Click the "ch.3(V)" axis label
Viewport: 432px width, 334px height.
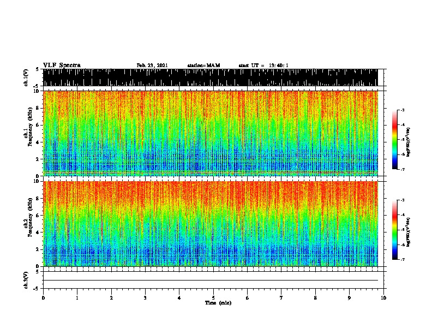[x=26, y=280]
